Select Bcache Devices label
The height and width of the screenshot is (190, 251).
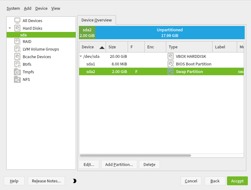pyautogui.click(x=37, y=57)
